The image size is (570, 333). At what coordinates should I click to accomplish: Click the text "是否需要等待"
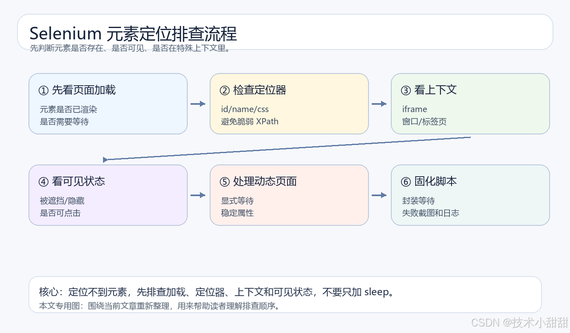(x=64, y=121)
